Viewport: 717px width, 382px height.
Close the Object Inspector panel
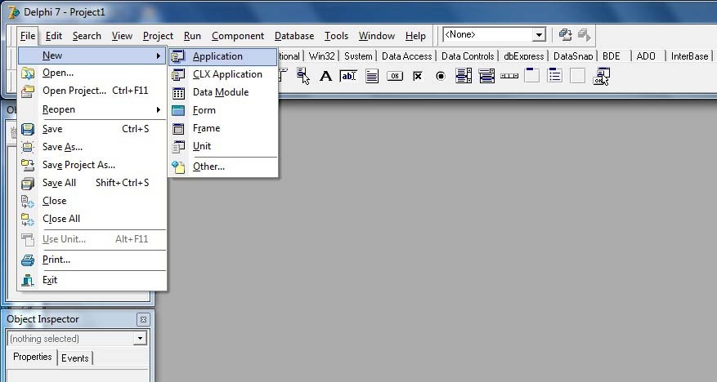[143, 319]
